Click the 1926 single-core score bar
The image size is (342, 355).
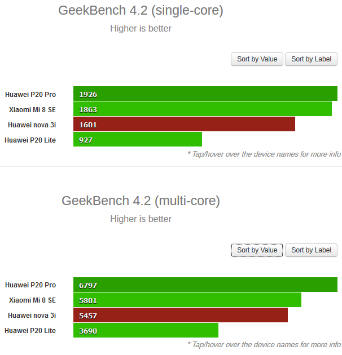tap(205, 94)
